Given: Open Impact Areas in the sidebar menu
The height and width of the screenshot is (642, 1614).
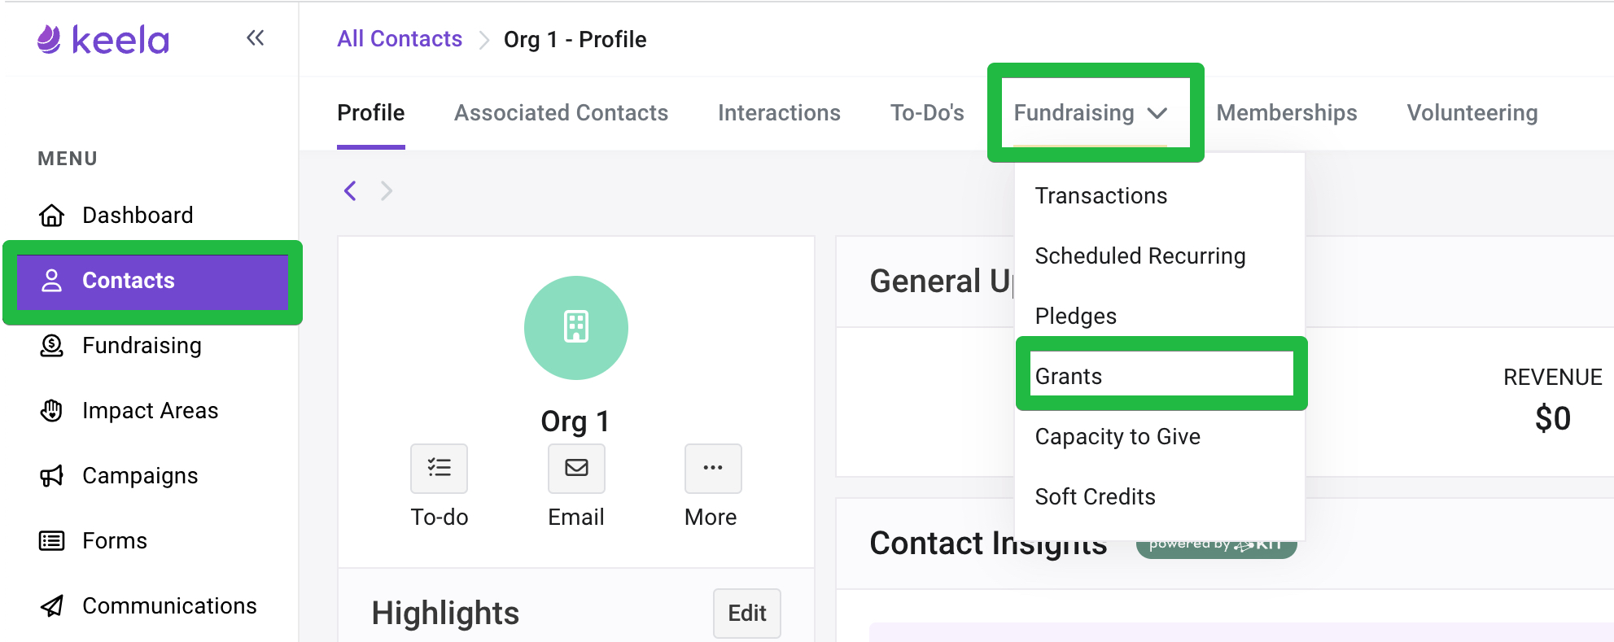Looking at the screenshot, I should pos(151,410).
